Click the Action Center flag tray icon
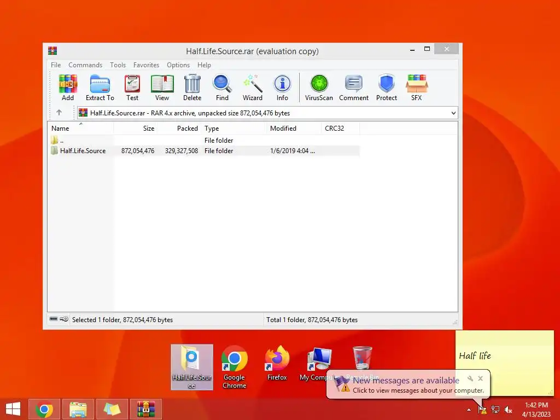560x420 pixels. click(x=482, y=410)
